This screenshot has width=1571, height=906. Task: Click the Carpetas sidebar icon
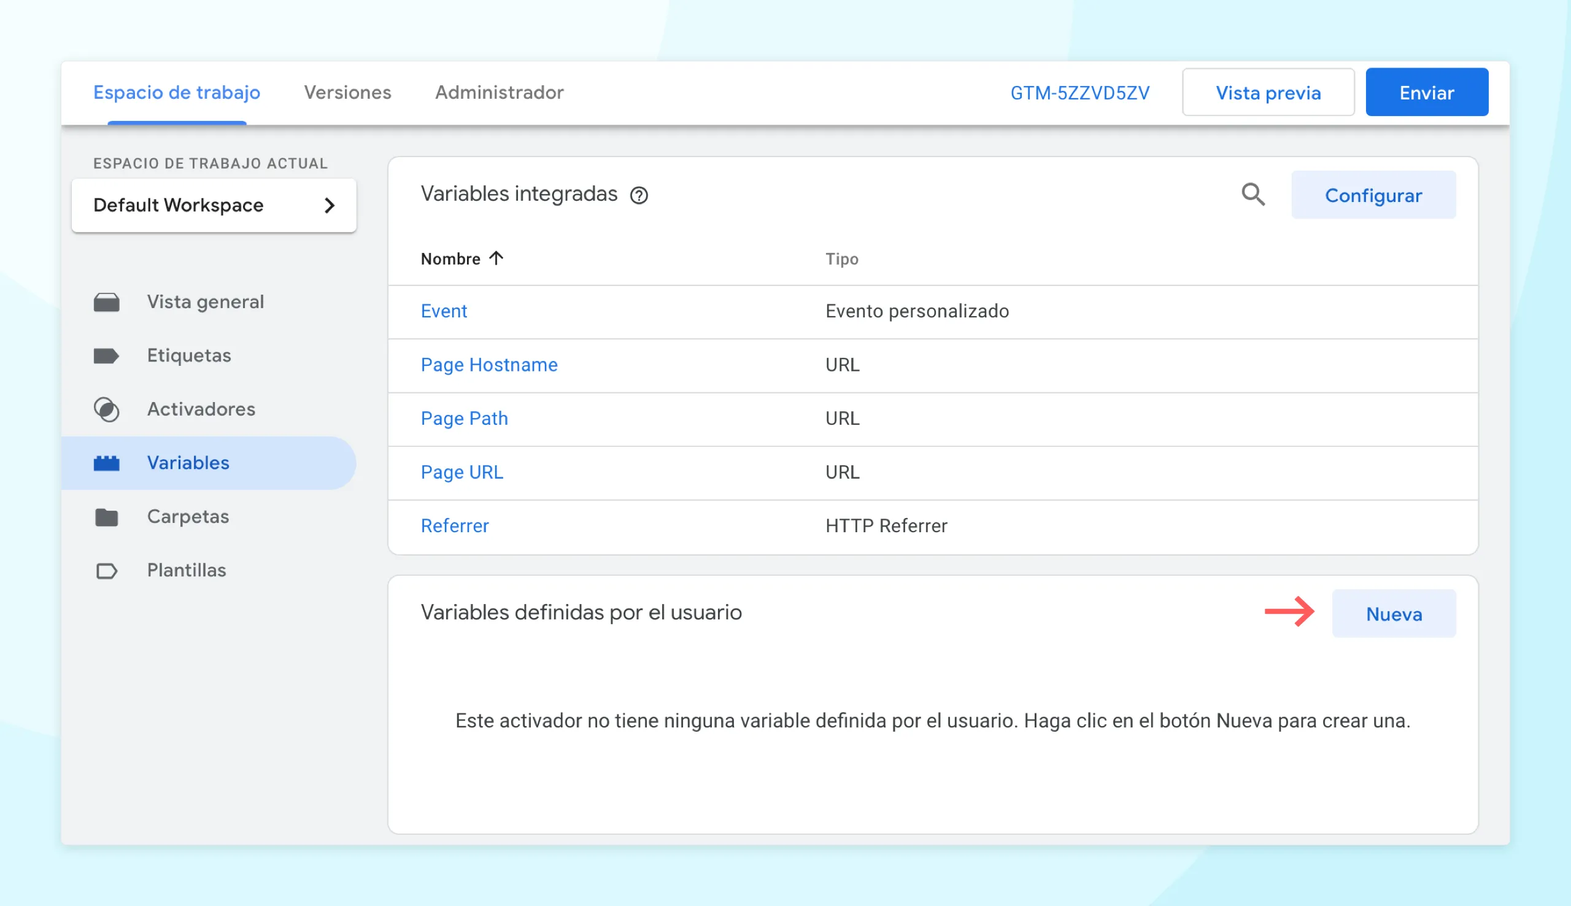tap(107, 516)
